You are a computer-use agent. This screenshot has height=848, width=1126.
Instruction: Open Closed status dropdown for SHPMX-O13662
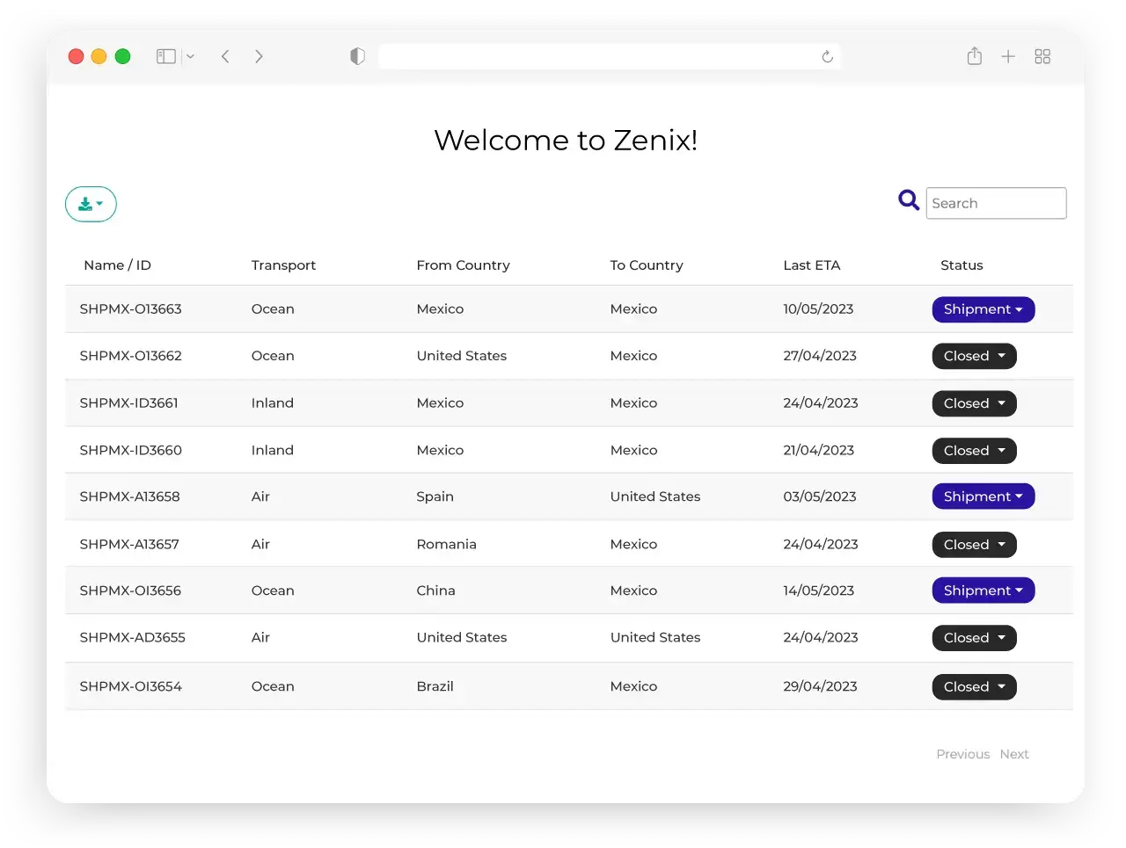(975, 356)
